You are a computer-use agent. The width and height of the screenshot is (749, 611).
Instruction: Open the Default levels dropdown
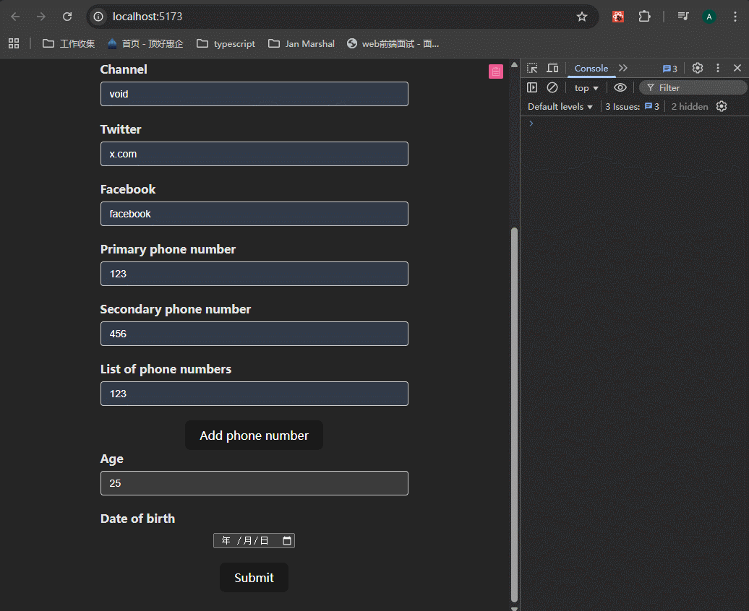click(560, 106)
